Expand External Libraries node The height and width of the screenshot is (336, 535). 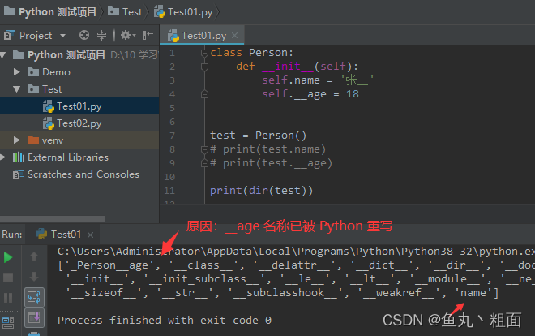(3, 157)
